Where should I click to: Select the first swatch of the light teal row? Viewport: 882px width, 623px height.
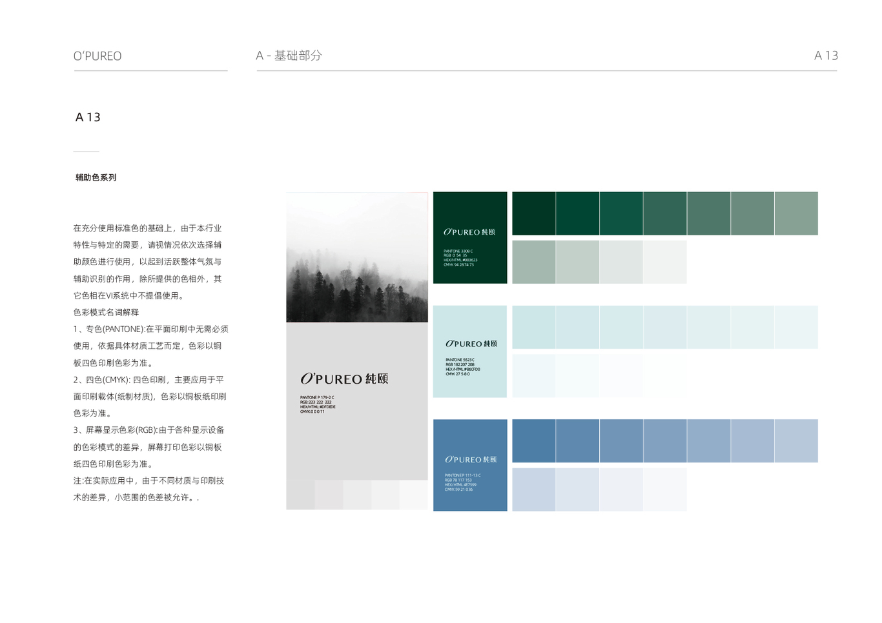coord(534,328)
